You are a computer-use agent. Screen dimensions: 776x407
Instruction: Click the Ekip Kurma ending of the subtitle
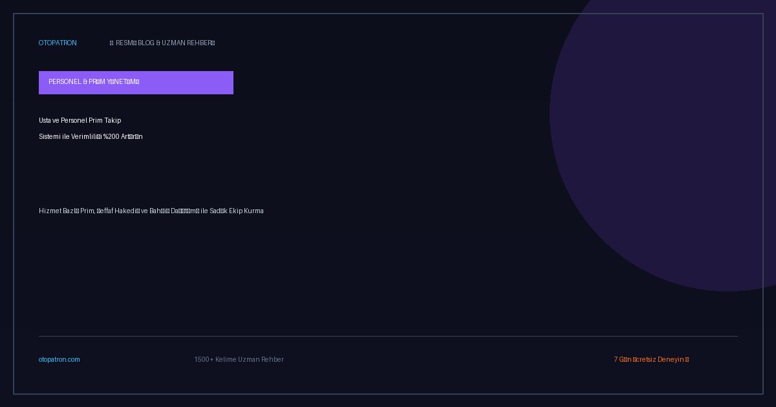tap(246, 211)
